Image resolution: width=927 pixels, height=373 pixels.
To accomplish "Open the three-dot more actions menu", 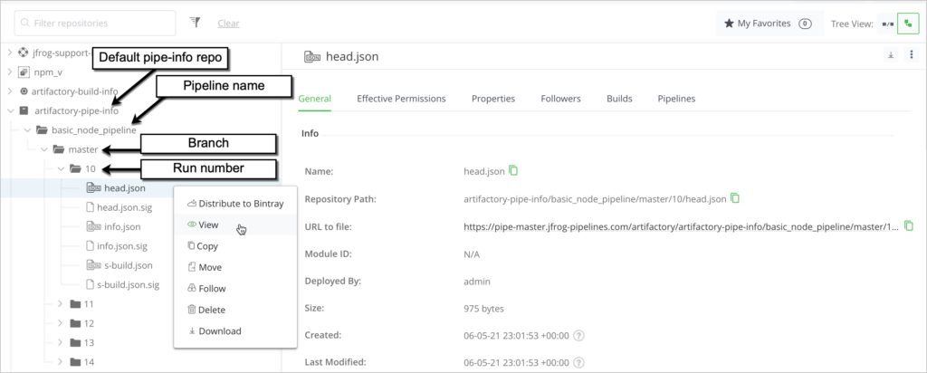I will (x=911, y=55).
